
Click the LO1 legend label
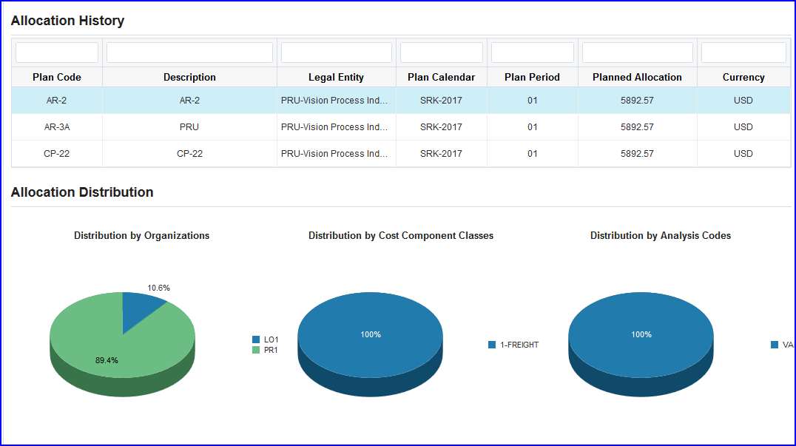271,339
